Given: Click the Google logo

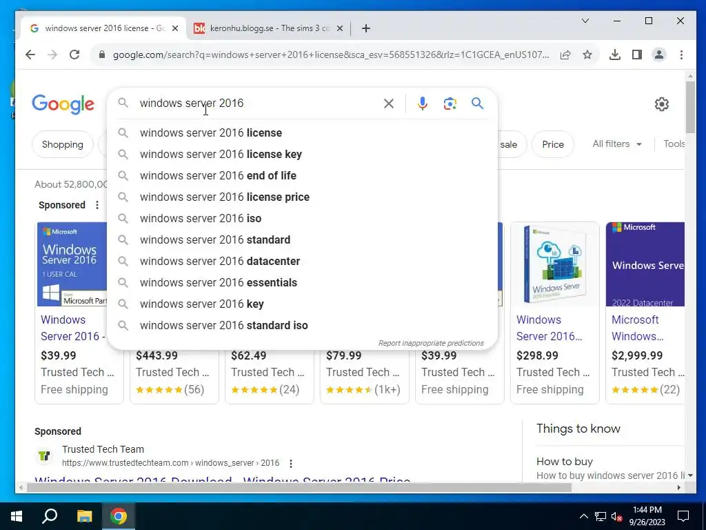Looking at the screenshot, I should point(63,104).
